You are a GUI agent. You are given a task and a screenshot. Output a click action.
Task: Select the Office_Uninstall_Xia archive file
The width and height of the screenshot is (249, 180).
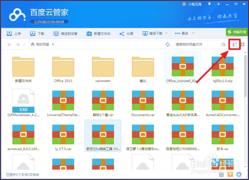click(x=183, y=68)
